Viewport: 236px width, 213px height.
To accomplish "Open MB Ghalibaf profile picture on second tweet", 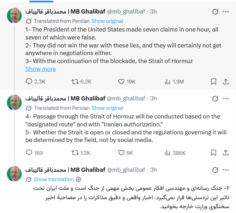I will pos(14,102).
